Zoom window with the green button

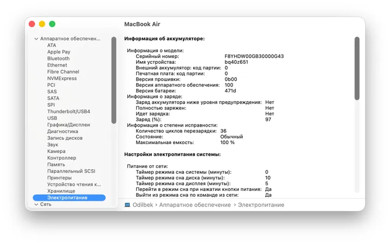(52, 24)
